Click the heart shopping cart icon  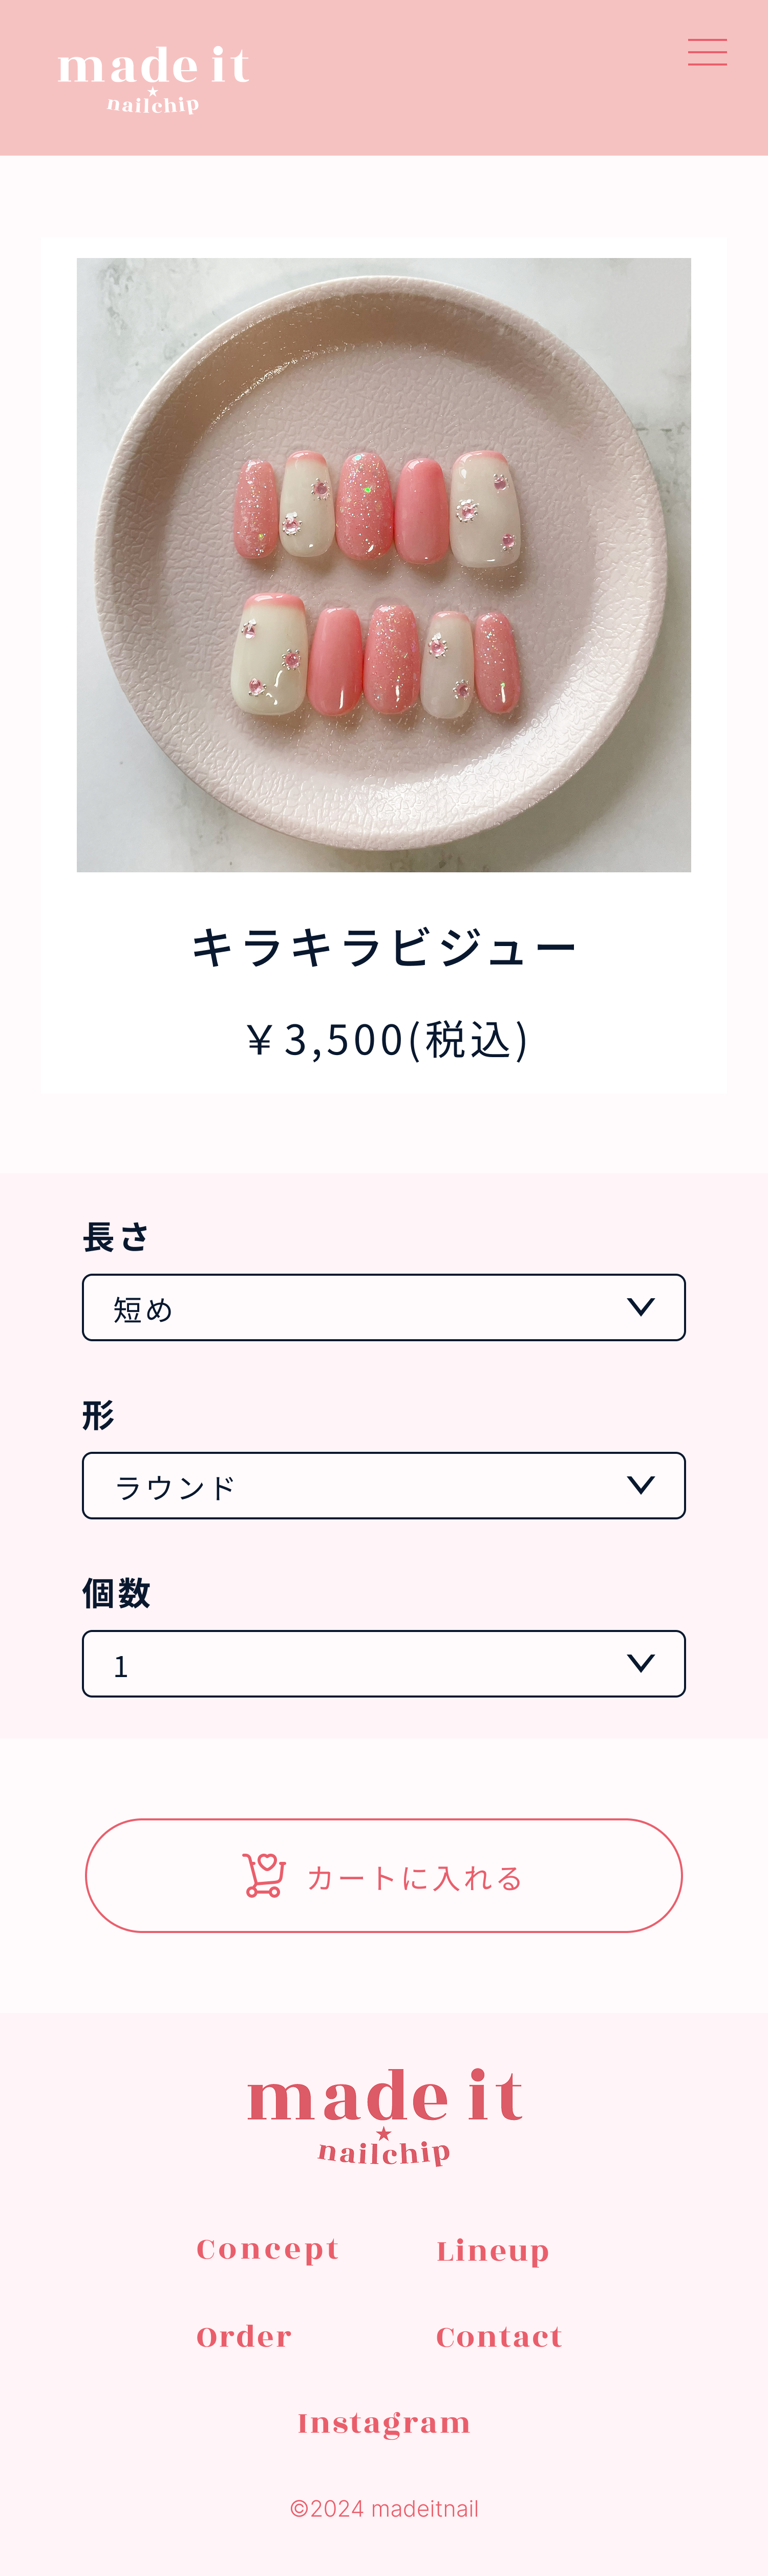click(264, 1875)
